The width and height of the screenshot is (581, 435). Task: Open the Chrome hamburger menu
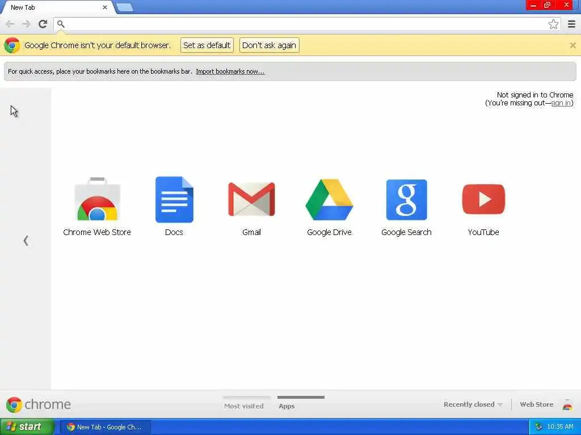572,24
